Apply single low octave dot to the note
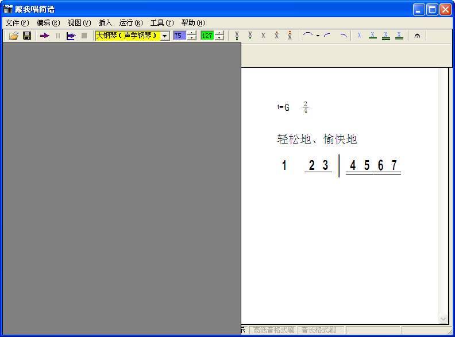 tap(250, 36)
